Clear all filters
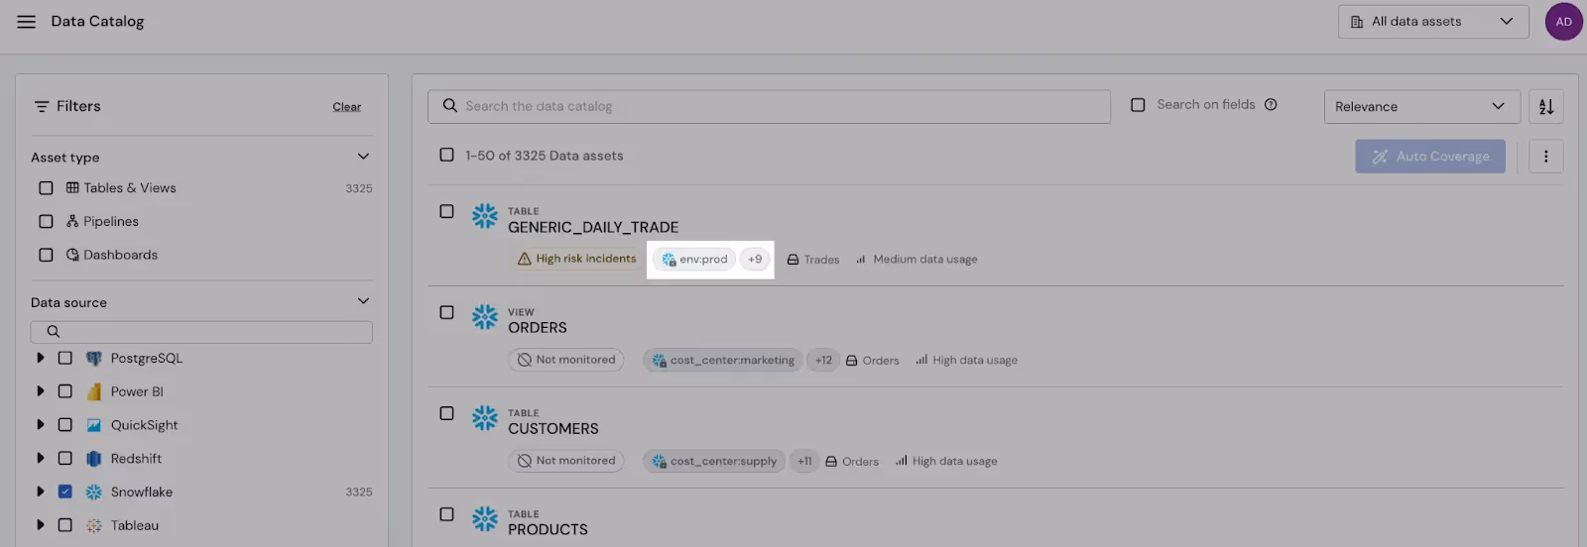The height and width of the screenshot is (547, 1587). point(346,107)
